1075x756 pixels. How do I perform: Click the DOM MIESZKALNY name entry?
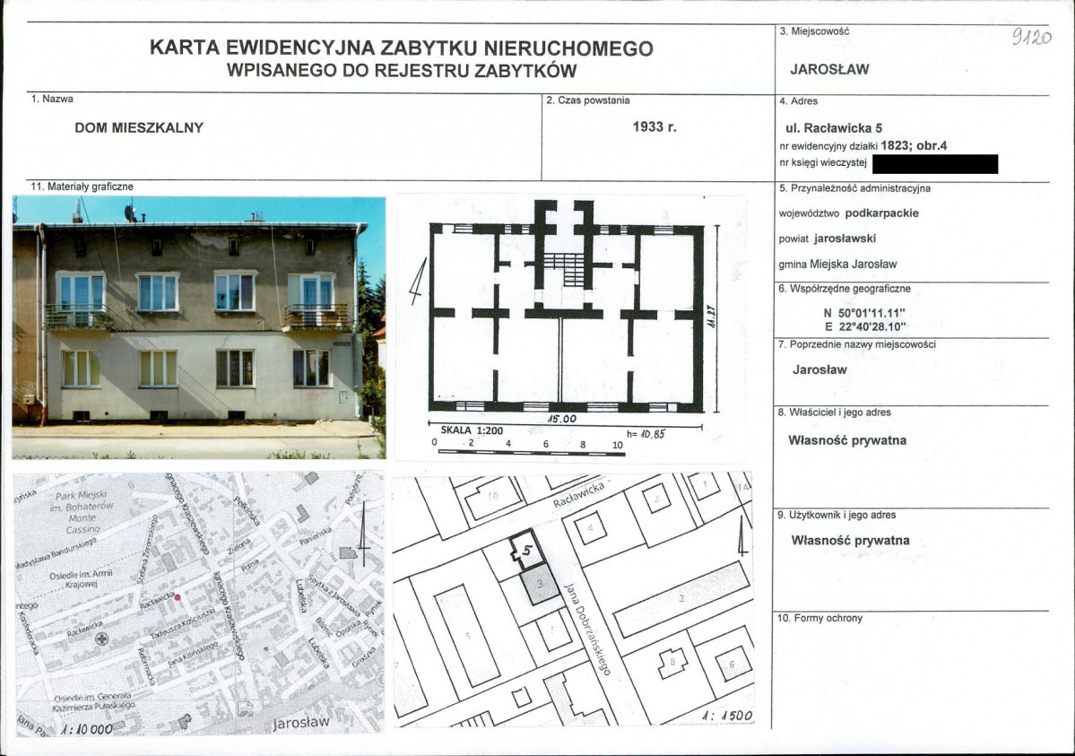click(142, 126)
